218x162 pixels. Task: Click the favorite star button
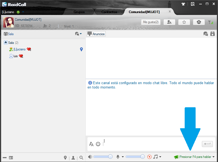coord(184,22)
